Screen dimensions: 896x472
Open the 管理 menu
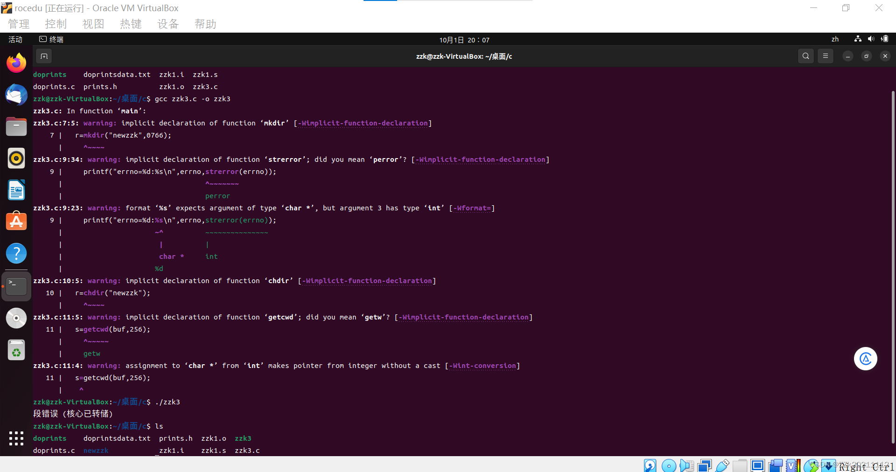19,24
